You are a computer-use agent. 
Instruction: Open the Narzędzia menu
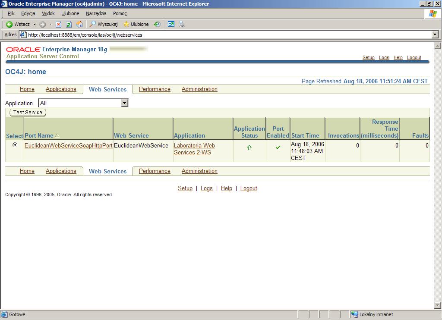(96, 13)
